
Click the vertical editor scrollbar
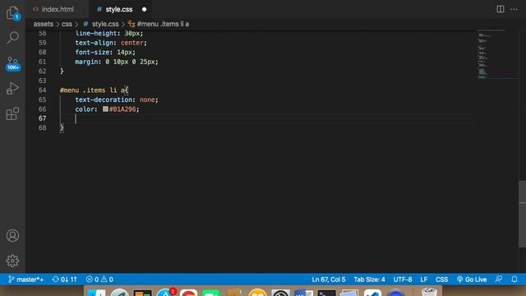[x=523, y=214]
